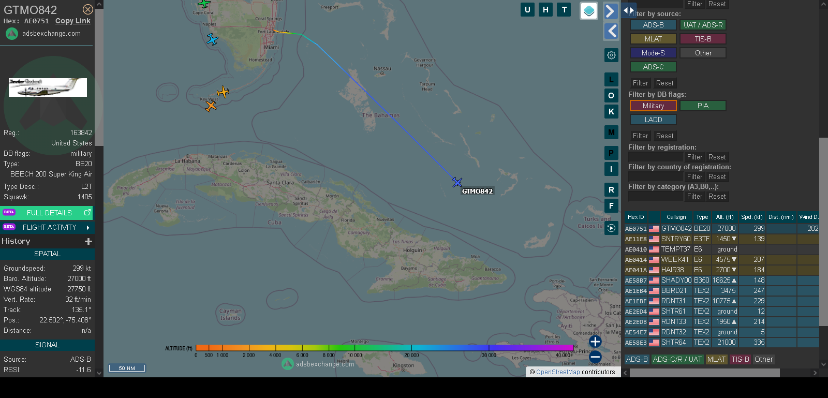This screenshot has height=398, width=828.
Task: Toggle the PIA DB flag filter
Action: point(703,106)
